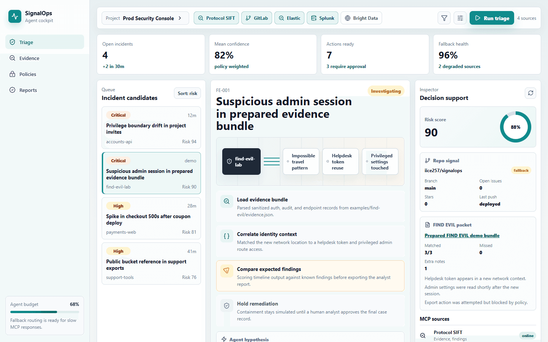Viewport: 548px width, 342px height.
Task: Refresh the Decision support inspector
Action: coord(530,93)
